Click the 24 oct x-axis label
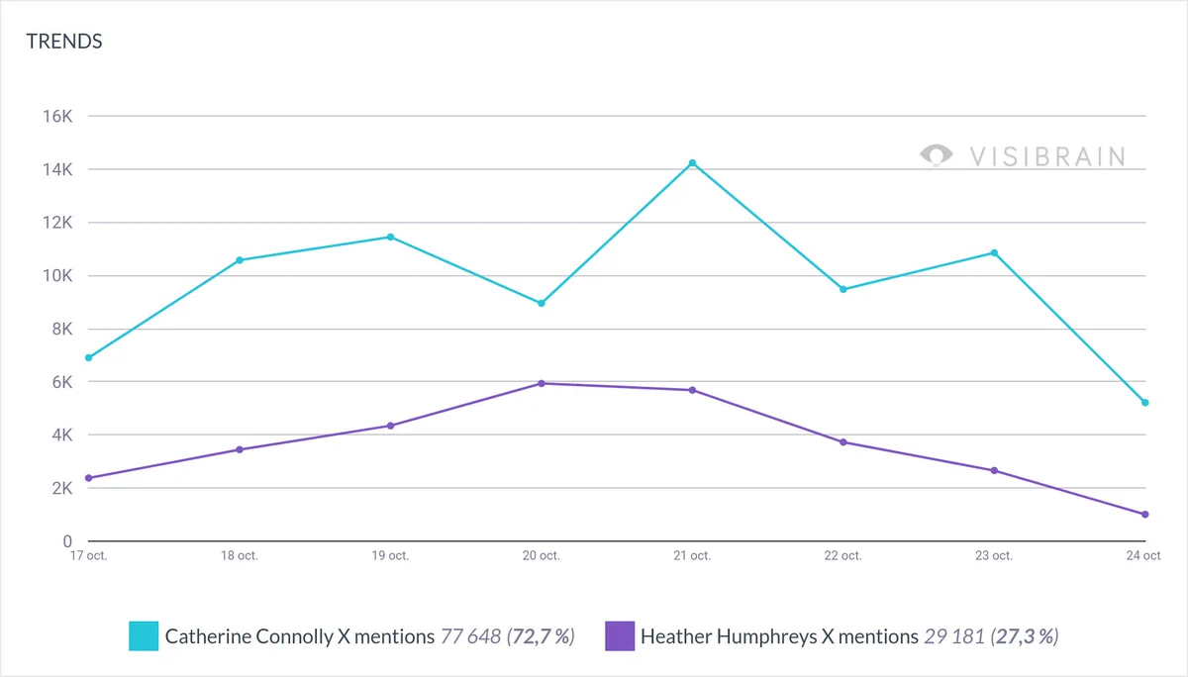The height and width of the screenshot is (677, 1188). click(1143, 556)
